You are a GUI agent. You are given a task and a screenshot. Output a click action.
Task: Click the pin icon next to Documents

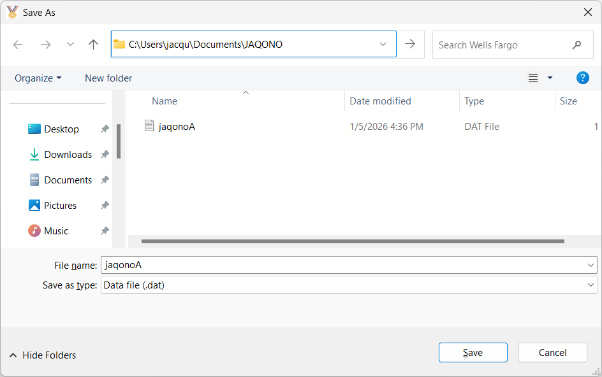pos(105,180)
